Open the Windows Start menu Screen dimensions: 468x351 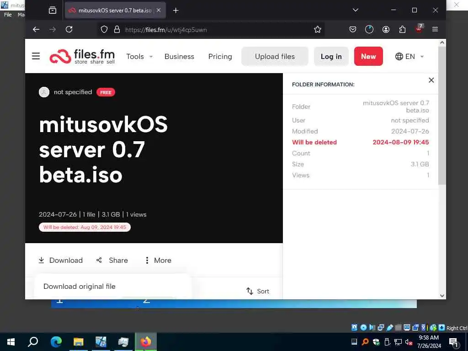coord(11,342)
